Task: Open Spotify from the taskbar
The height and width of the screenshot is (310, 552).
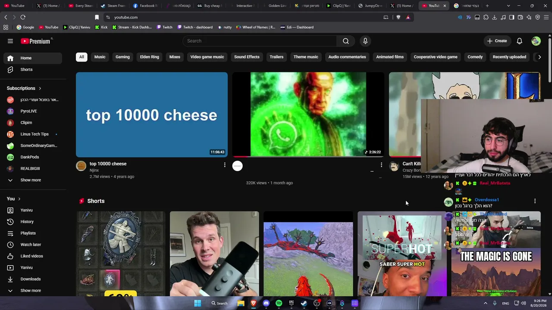Action: (x=279, y=303)
